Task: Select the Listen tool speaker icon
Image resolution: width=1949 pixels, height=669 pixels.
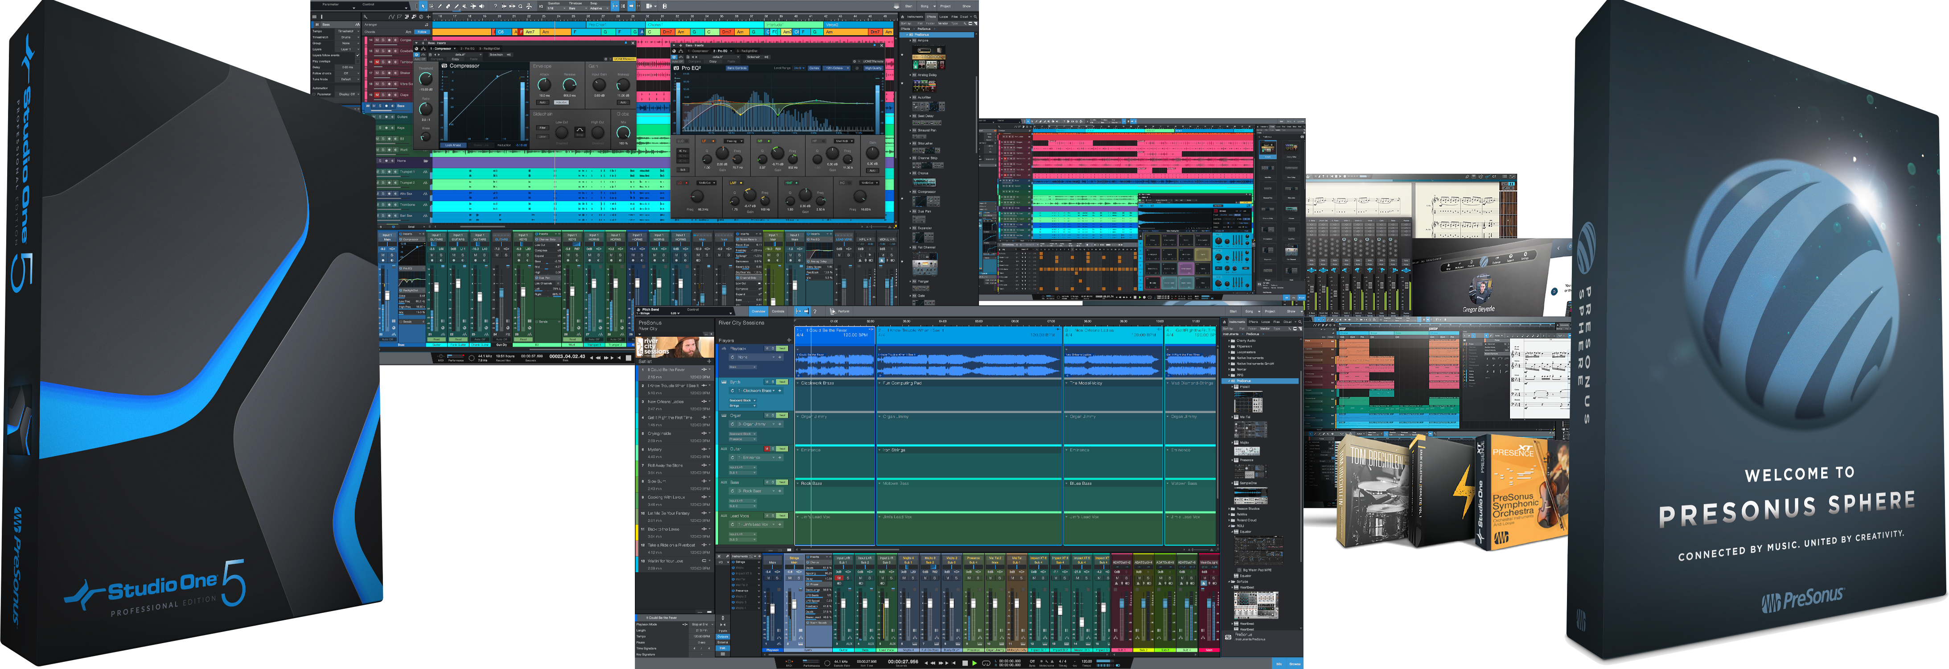Action: click(x=482, y=7)
